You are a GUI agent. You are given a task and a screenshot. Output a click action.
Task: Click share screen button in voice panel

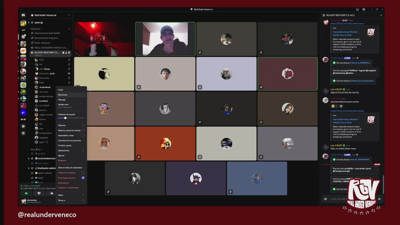click(39, 193)
